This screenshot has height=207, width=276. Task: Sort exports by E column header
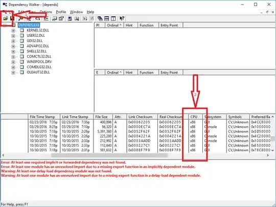pos(100,73)
